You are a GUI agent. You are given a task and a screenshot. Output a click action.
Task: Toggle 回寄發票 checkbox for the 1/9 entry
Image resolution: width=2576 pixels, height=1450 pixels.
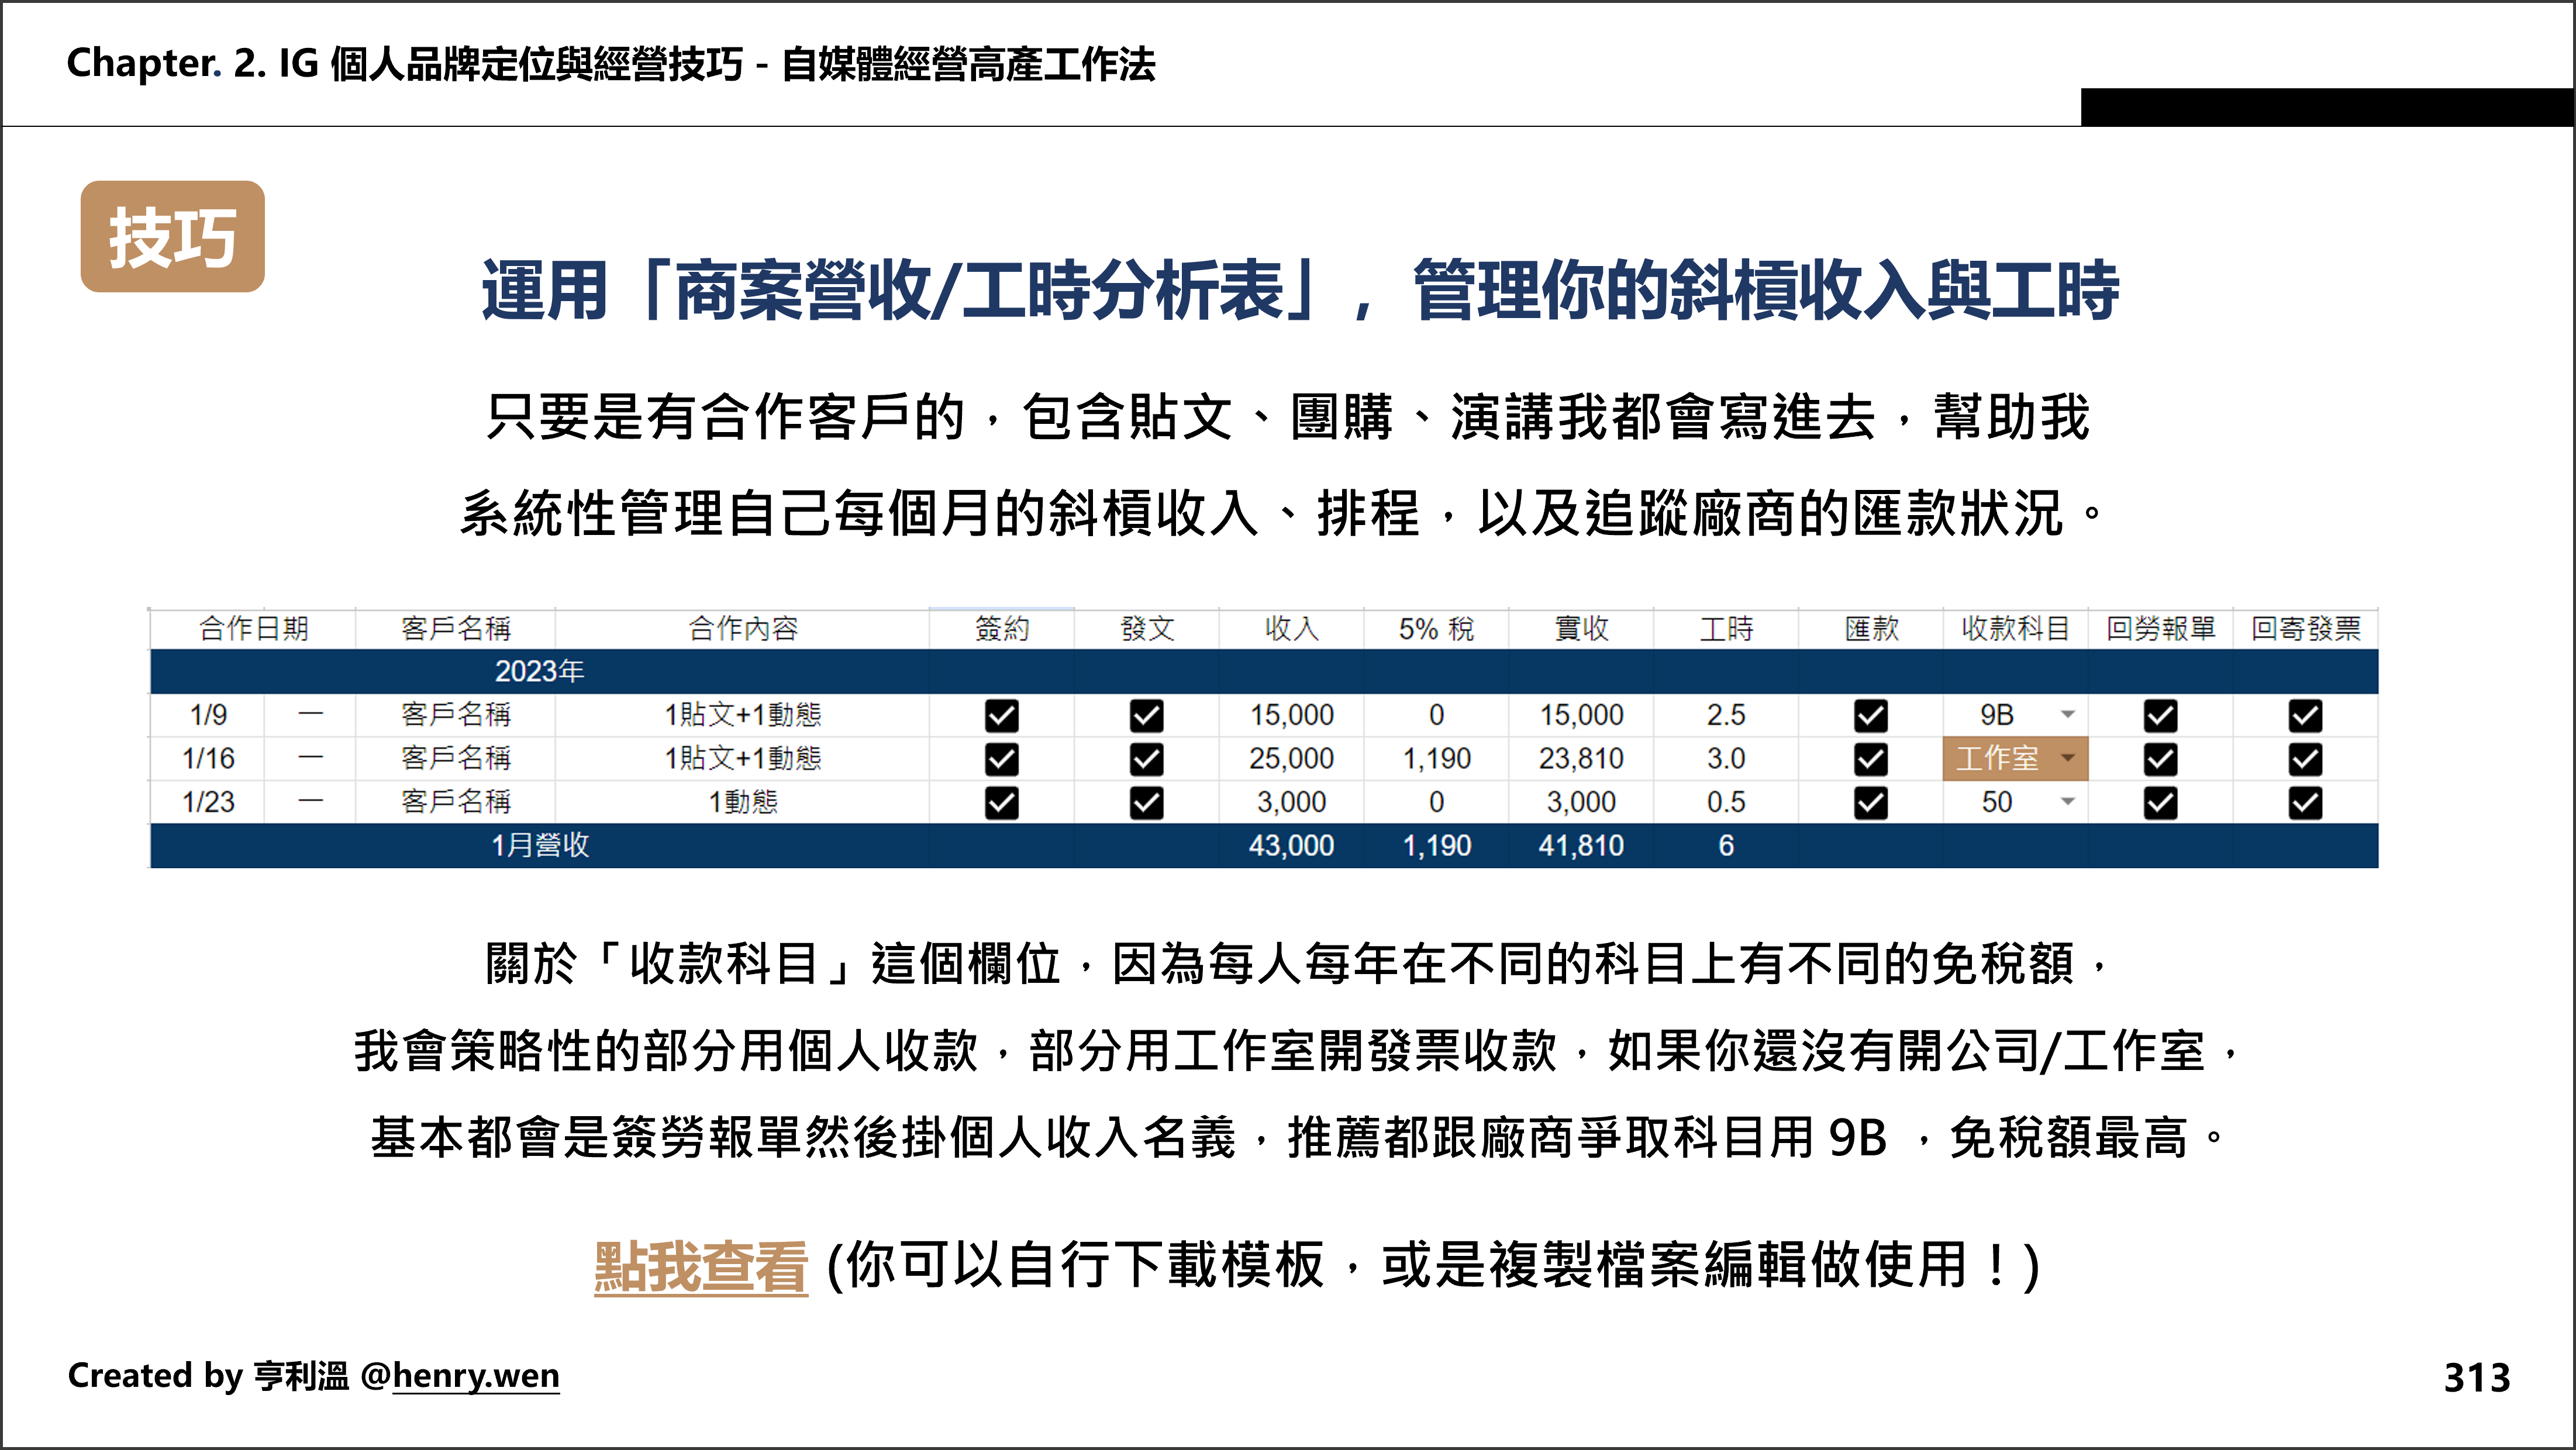2305,714
